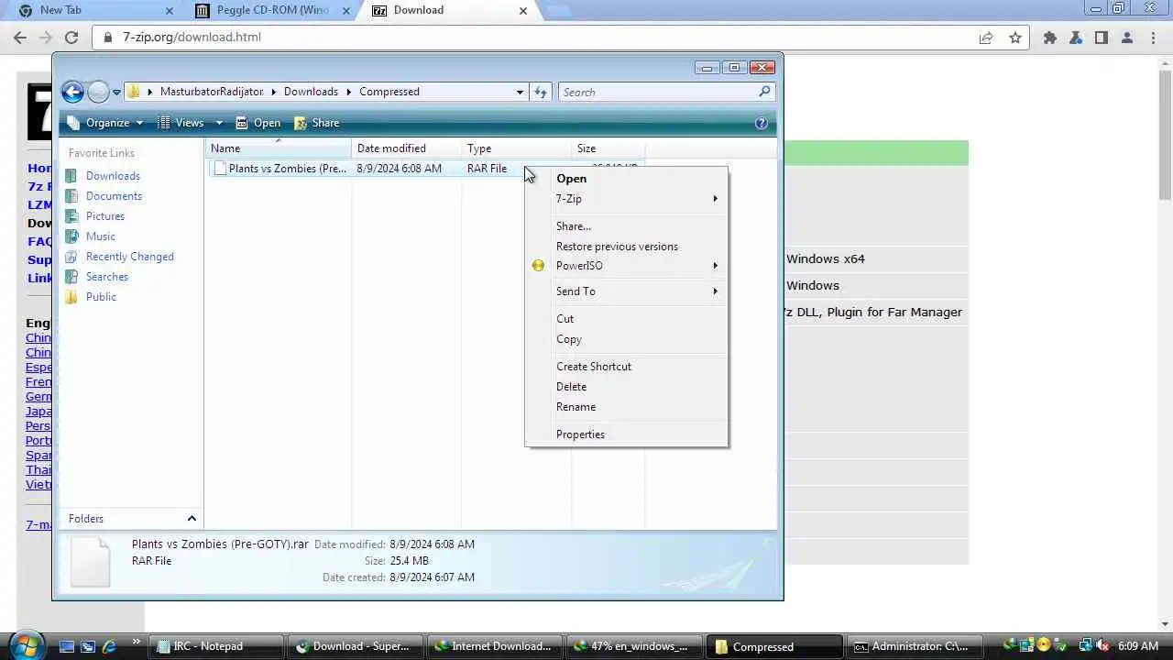The height and width of the screenshot is (660, 1173).
Task: Click the Explorer Forward navigation arrow
Action: click(98, 92)
